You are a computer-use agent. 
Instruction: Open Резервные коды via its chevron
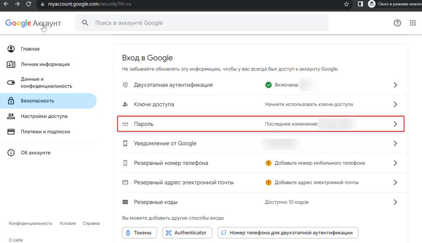(x=395, y=202)
